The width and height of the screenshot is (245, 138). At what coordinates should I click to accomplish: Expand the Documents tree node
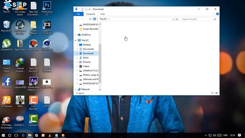[77, 49]
